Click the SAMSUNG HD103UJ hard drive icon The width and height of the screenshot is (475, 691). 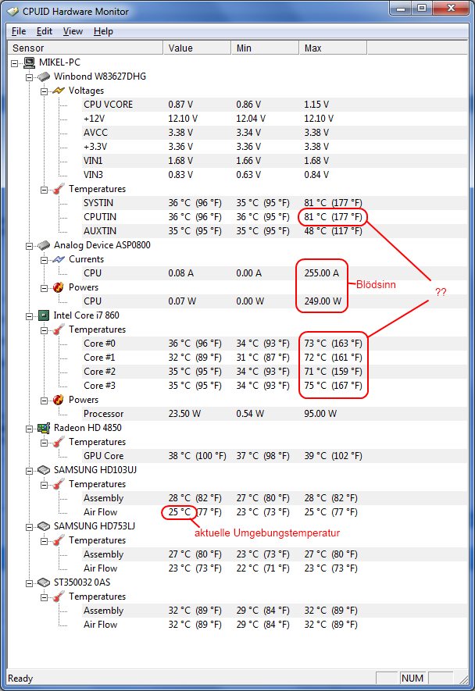(x=44, y=470)
